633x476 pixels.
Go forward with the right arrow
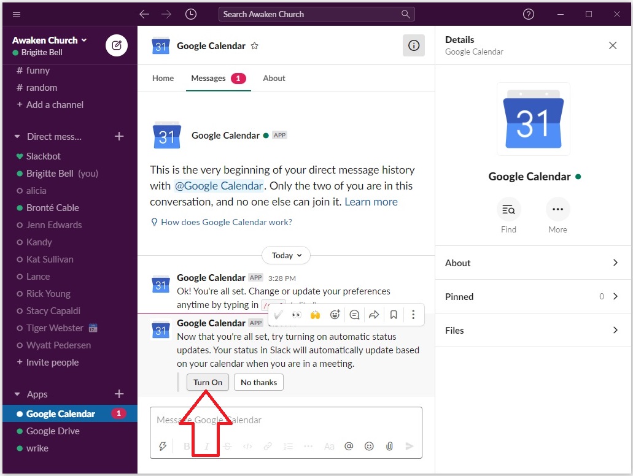point(166,15)
